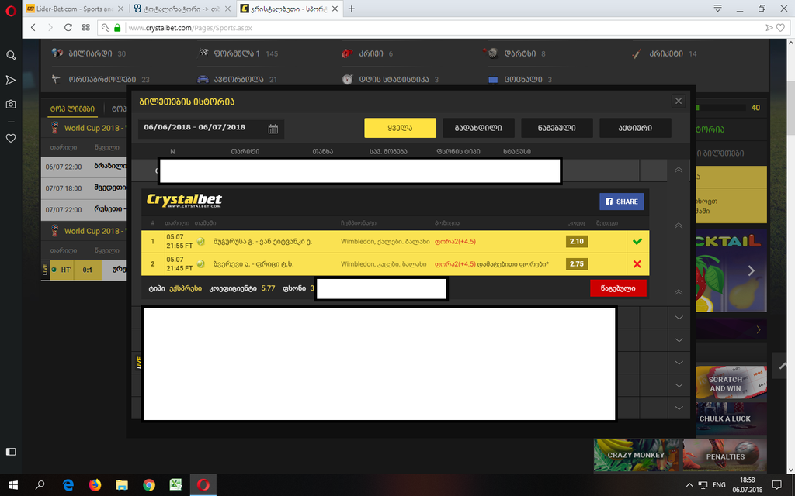Click the green checkmark result icon
This screenshot has height=496, width=795.
click(x=637, y=242)
